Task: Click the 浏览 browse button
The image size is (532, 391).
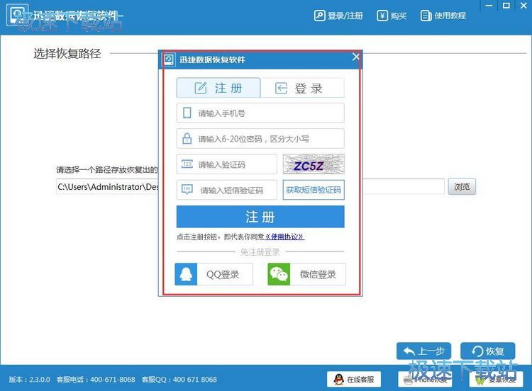Action: click(x=462, y=186)
